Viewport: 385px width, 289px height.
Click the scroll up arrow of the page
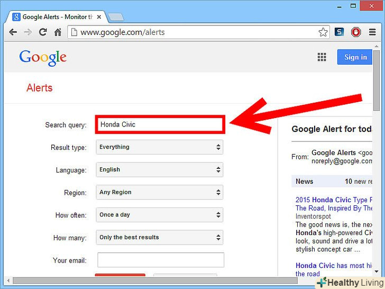(x=377, y=46)
